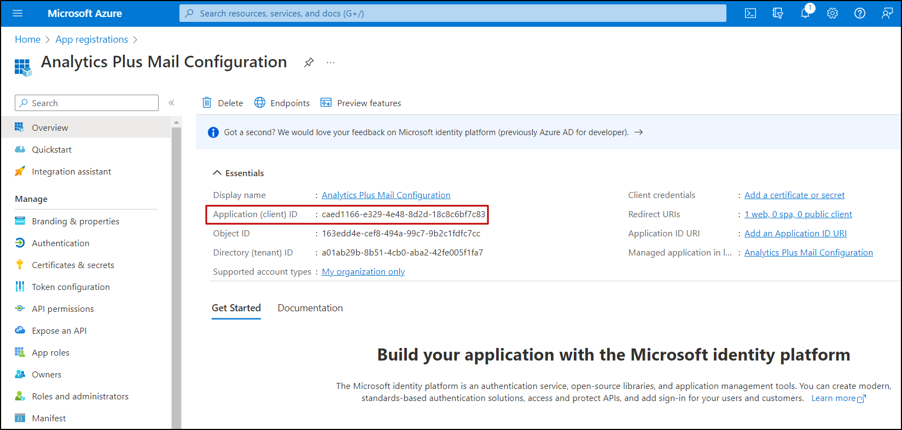Click the help question mark icon

click(x=860, y=13)
